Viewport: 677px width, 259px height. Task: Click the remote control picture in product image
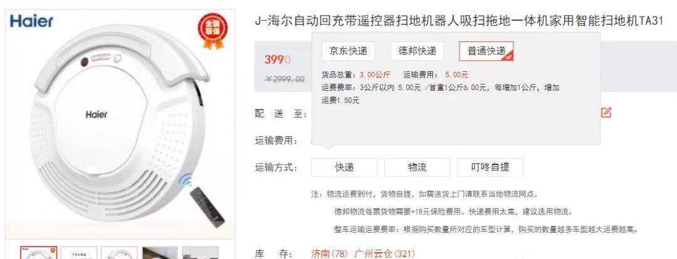click(x=207, y=206)
